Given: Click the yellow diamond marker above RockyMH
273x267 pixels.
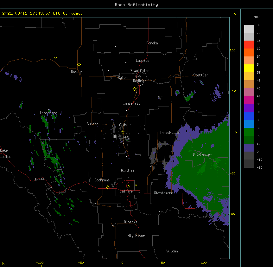Looking at the screenshot, I should coord(79,65).
